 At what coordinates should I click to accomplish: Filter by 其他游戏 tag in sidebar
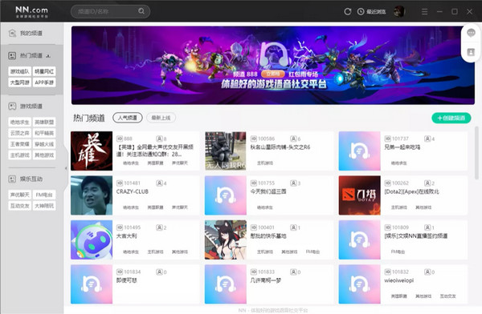(44, 155)
